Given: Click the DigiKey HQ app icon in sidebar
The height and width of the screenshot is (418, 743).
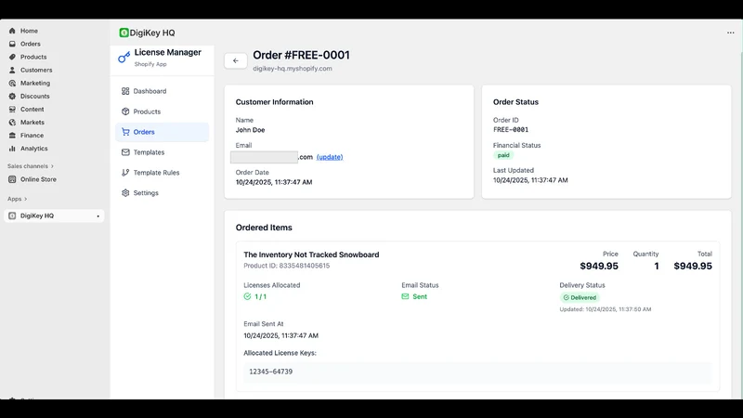Looking at the screenshot, I should [12, 216].
